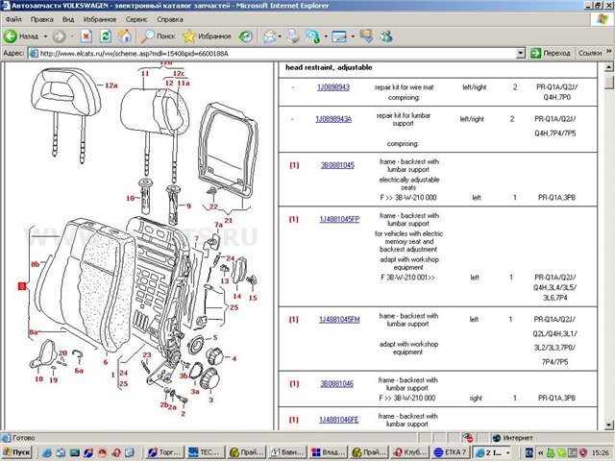Click 'F 3B-W-210 001>>' text in parts list
Image resolution: width=615 pixels, height=461 pixels.
(407, 278)
